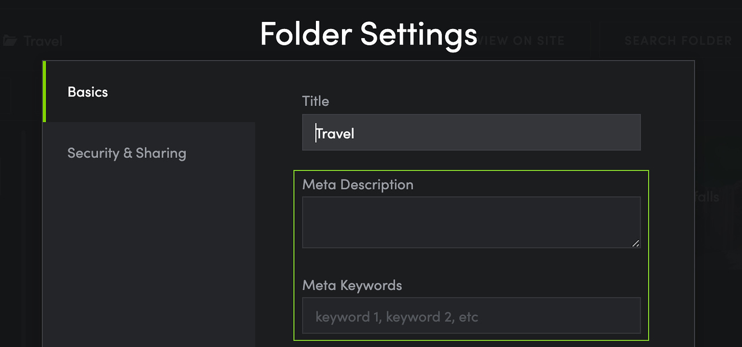
Task: Focus the Title input field
Action: coord(471,132)
